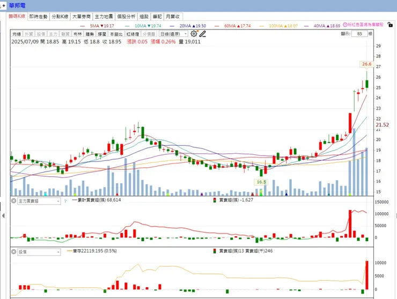397x299 pixels.
Task: Toggle the 本益比 overlay button
Action: (116, 34)
